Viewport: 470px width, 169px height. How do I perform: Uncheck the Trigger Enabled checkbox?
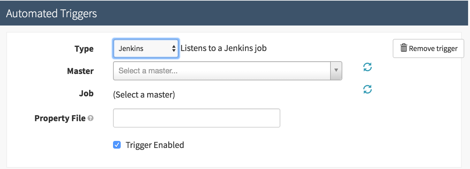(117, 145)
